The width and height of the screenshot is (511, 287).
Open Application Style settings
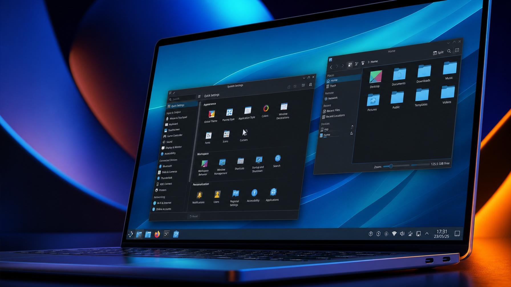pyautogui.click(x=247, y=112)
